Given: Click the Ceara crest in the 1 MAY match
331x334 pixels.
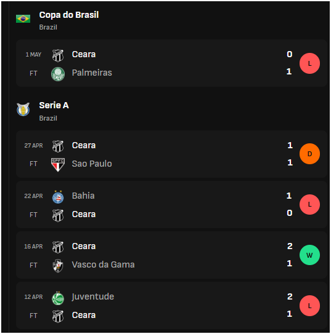Looking at the screenshot, I should tap(58, 55).
